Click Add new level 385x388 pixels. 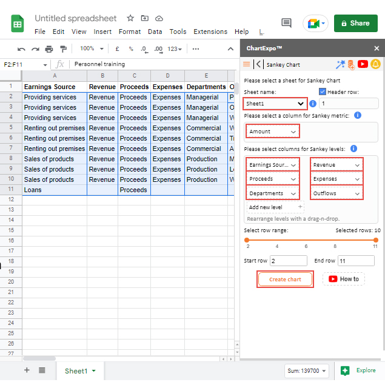tap(275, 207)
